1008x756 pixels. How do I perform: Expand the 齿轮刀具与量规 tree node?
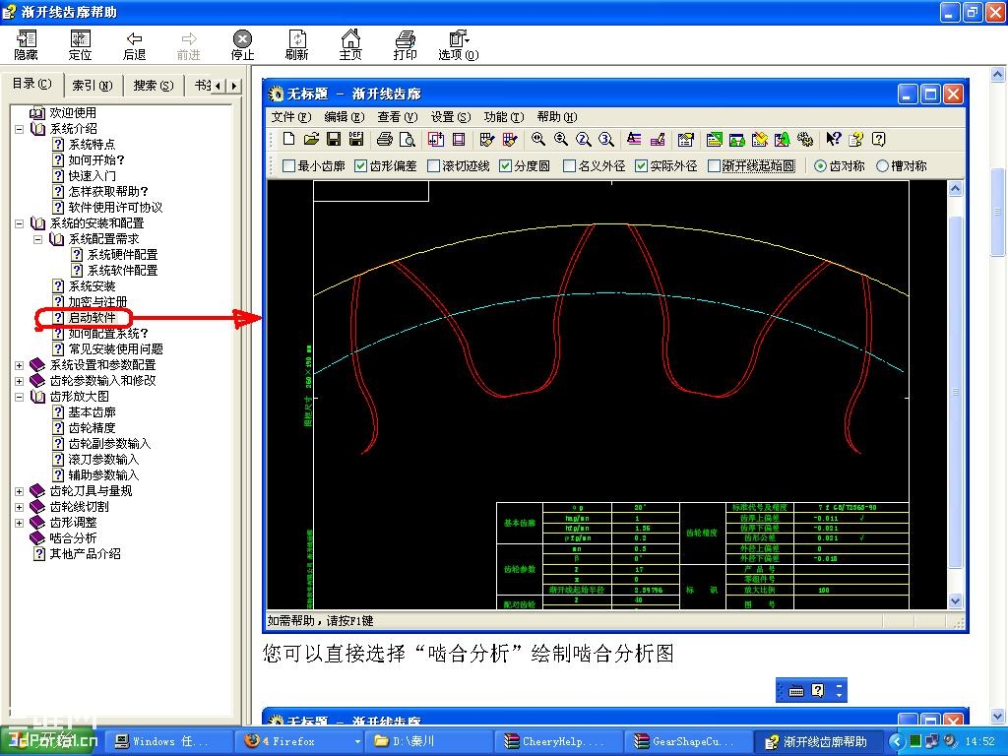[20, 491]
